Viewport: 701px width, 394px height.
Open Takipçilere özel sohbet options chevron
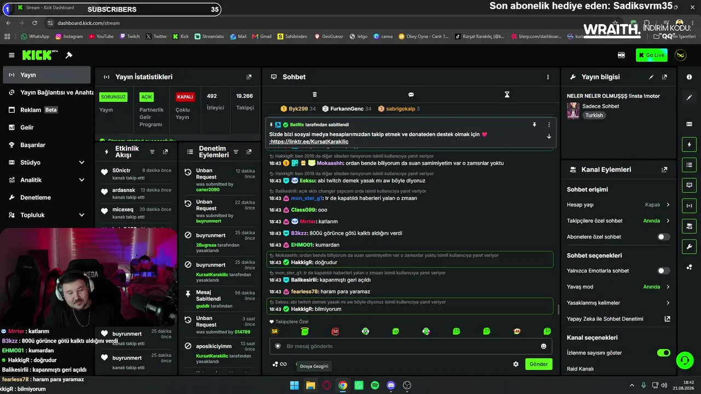click(x=668, y=221)
